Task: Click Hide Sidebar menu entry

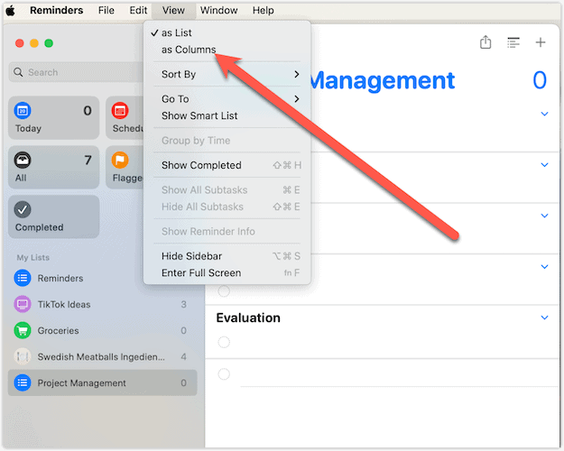Action: 191,256
